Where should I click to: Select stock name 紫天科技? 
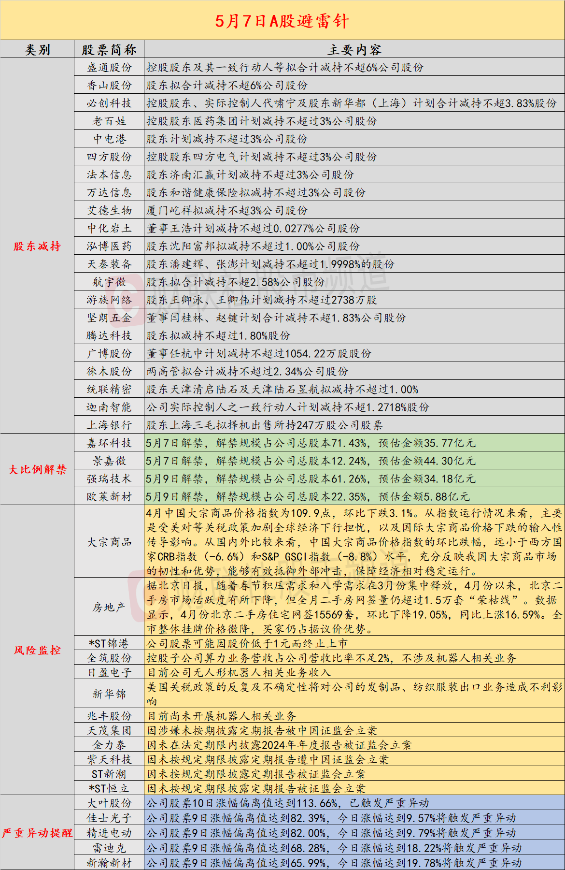(109, 760)
